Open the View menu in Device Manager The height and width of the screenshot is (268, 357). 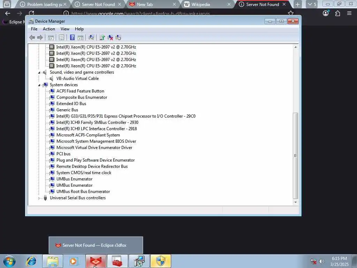tap(65, 29)
